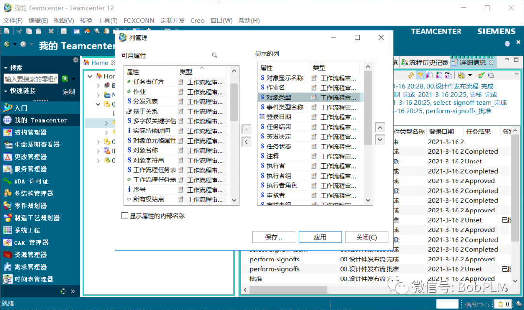
Task: Click the Home house icon in main toolbar
Action: (87, 31)
